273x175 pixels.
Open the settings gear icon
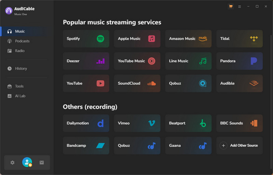point(13,162)
